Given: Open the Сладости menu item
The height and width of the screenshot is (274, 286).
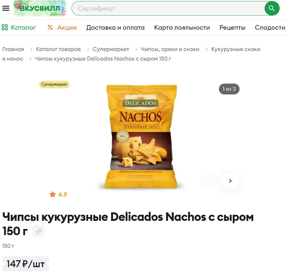Looking at the screenshot, I should 270,27.
